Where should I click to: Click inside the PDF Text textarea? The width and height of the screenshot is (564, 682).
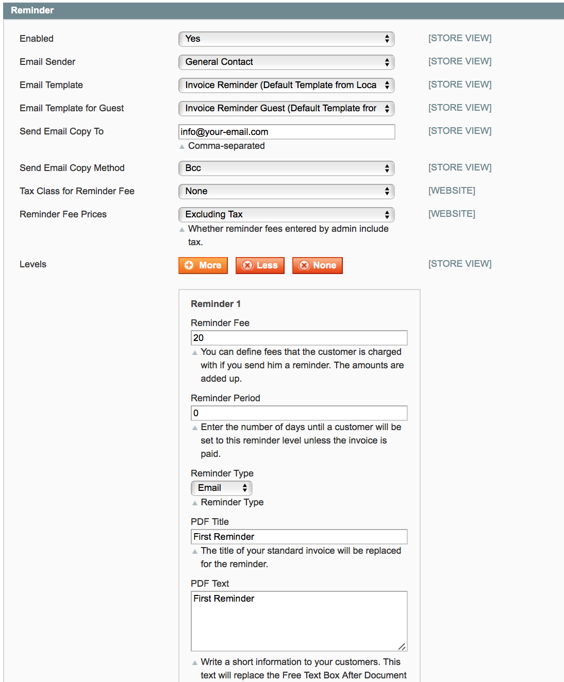point(299,621)
